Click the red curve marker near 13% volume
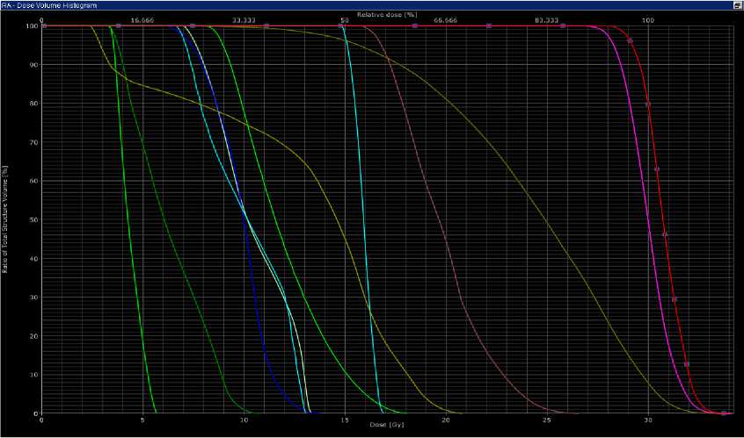The image size is (744, 438). pyautogui.click(x=687, y=363)
